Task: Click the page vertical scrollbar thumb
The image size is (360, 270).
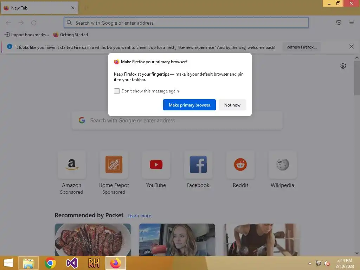Action: (357, 78)
